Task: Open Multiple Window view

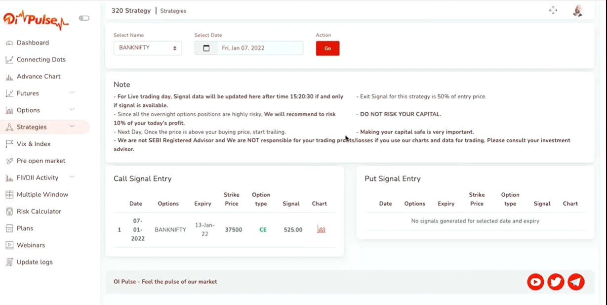Action: pos(42,195)
